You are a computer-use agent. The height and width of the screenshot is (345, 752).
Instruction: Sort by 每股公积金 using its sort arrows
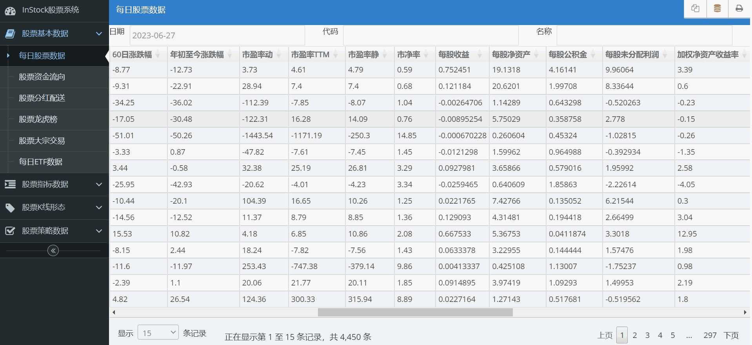tap(593, 55)
